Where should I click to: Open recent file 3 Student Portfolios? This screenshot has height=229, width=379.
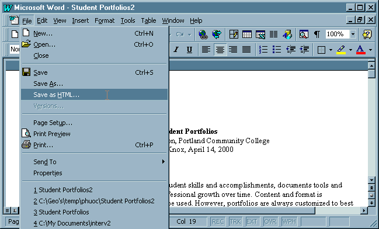point(94,212)
